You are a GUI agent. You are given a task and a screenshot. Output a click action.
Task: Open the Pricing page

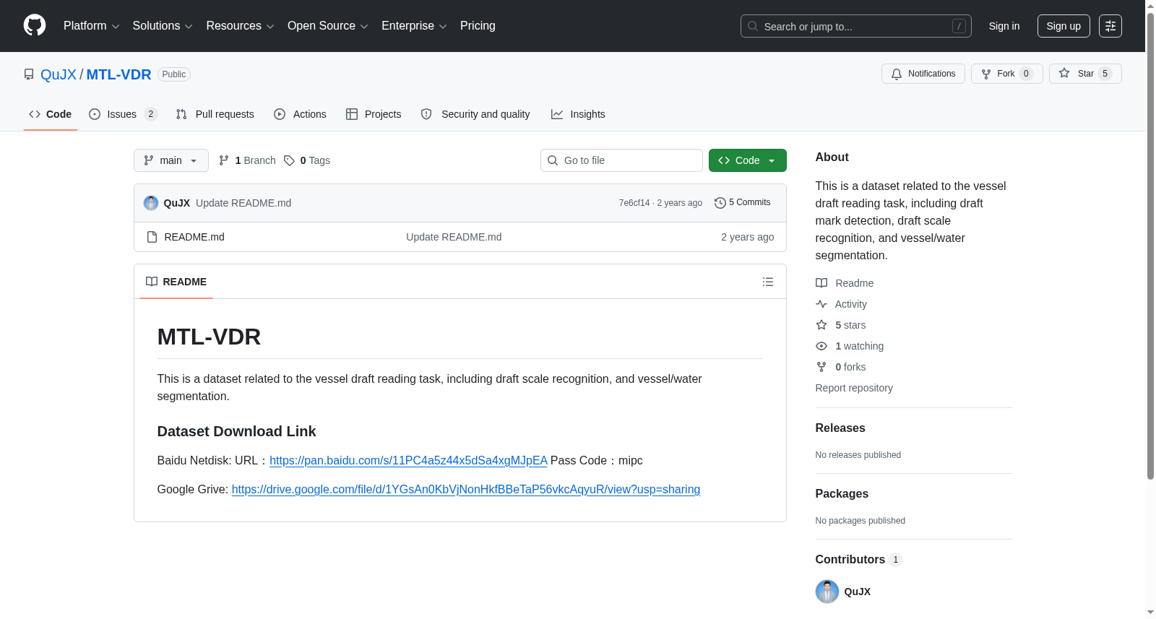click(x=478, y=26)
